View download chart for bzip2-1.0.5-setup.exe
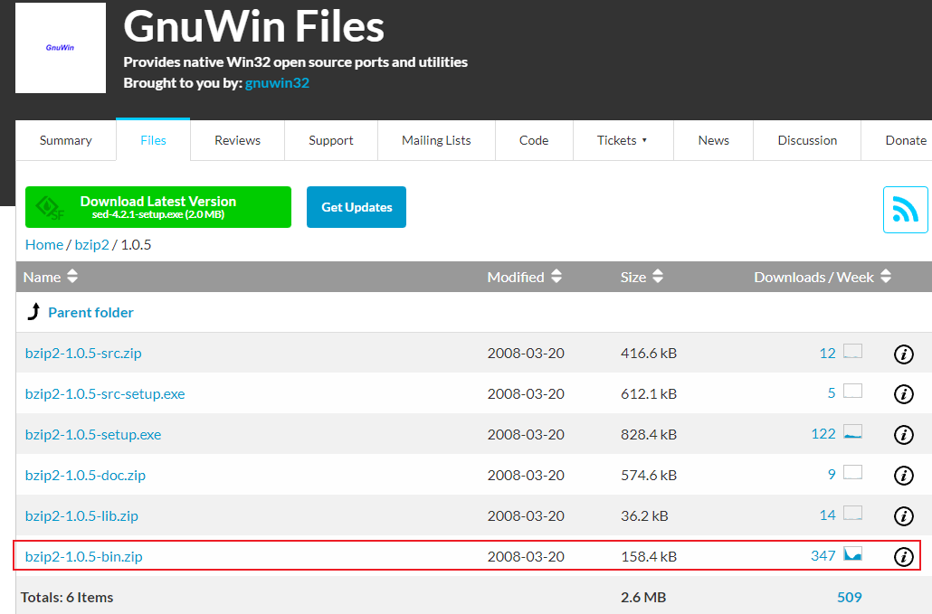This screenshot has width=932, height=614. tap(853, 432)
